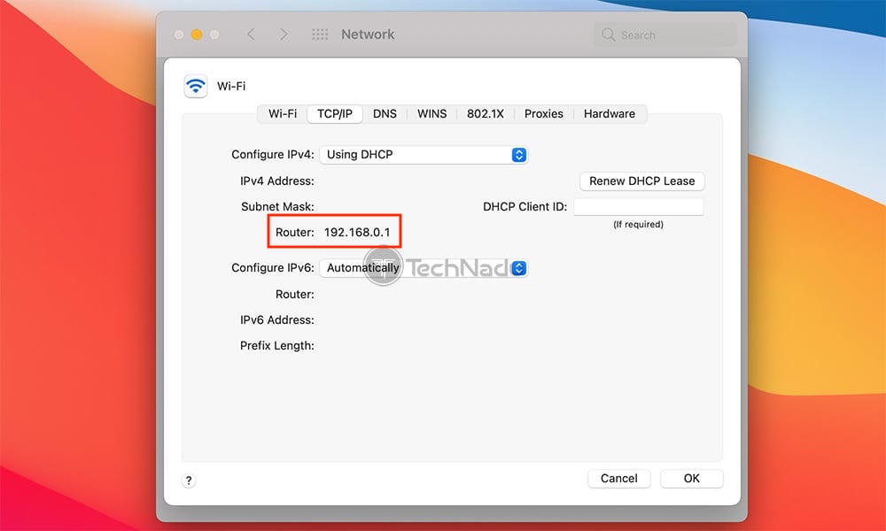Viewport: 886px width, 531px height.
Task: Click the Configure IPv6 label
Action: coord(273,268)
